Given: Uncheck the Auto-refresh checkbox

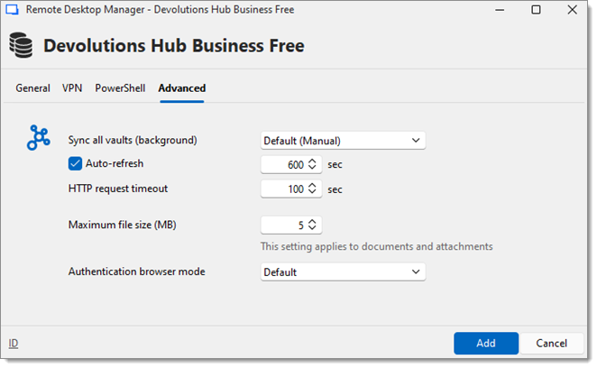Looking at the screenshot, I should click(x=76, y=164).
